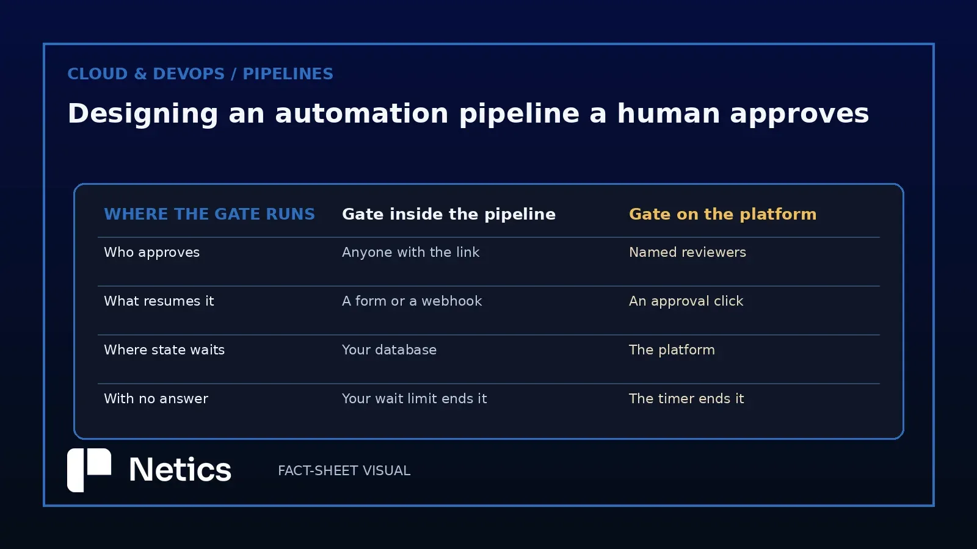Select the 'What resumes it' row label
Screen dimensions: 977x549
click(159, 301)
